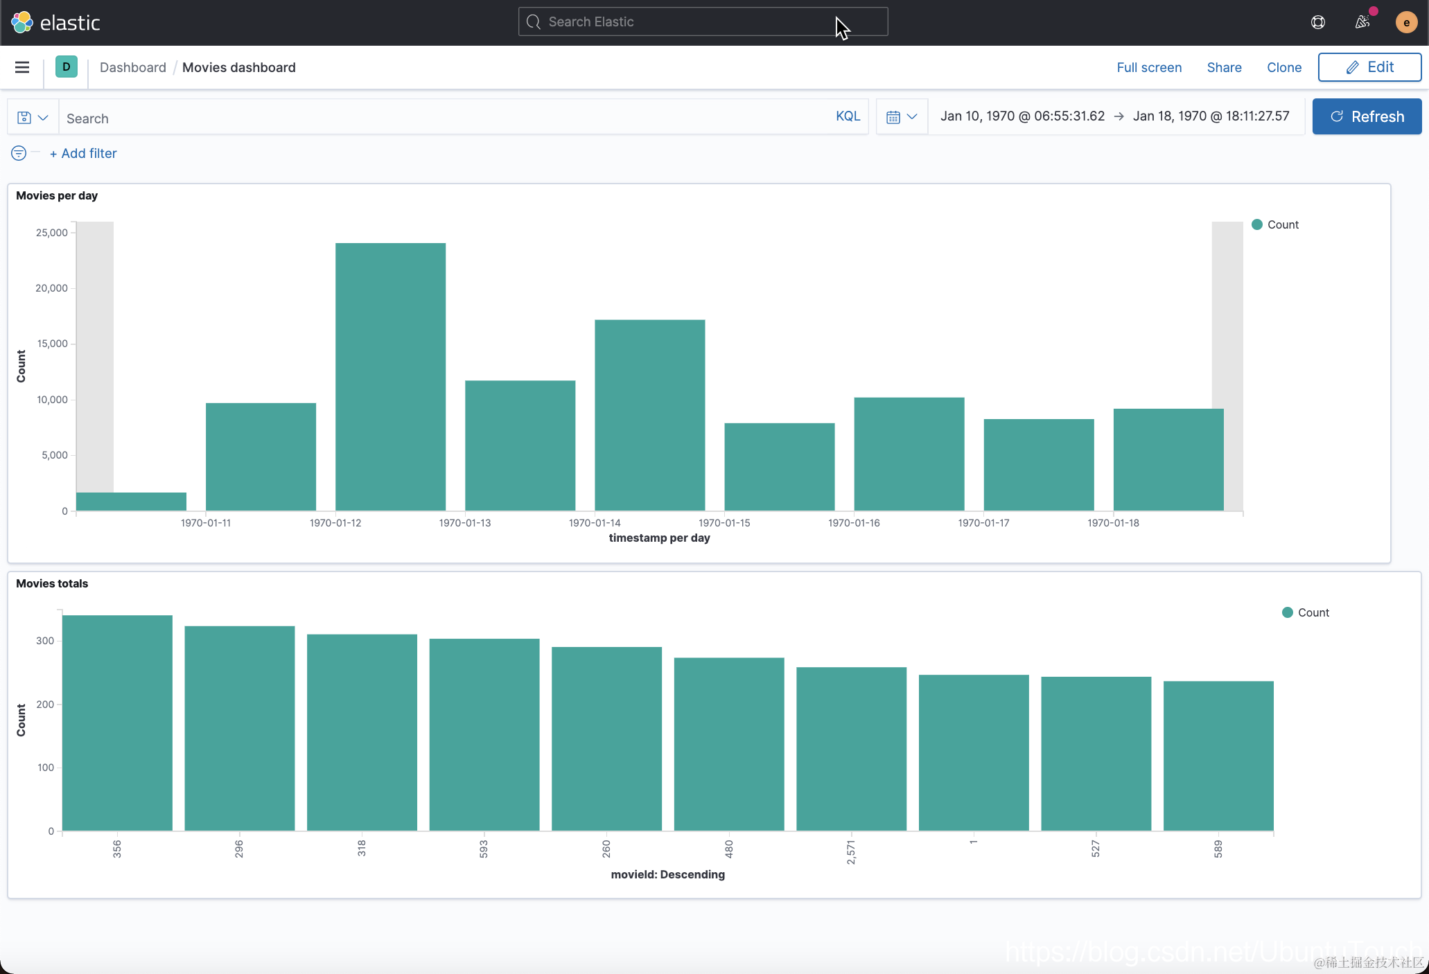The image size is (1429, 974).
Task: Focus the Search Elastic global field
Action: [x=703, y=22]
